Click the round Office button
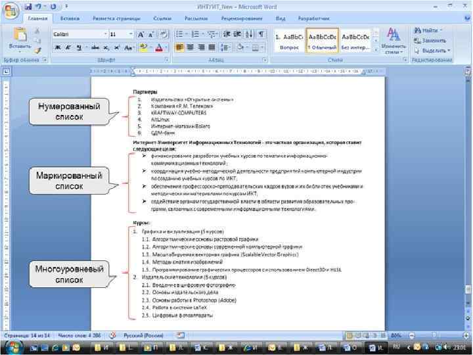Image resolution: width=473 pixels, height=355 pixels. pyautogui.click(x=11, y=11)
